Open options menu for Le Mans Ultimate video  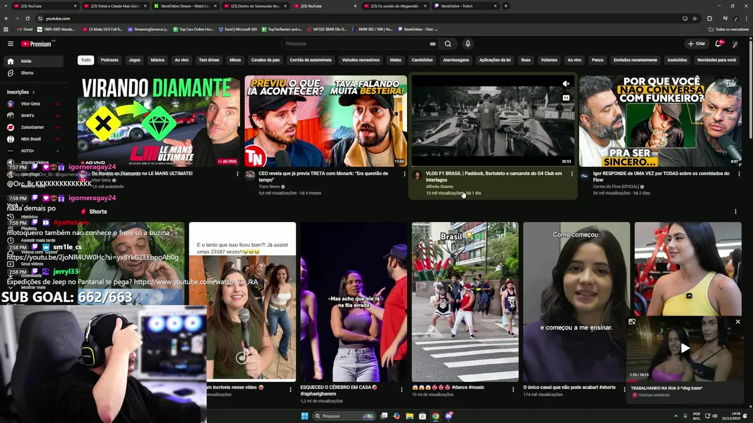pyautogui.click(x=238, y=174)
